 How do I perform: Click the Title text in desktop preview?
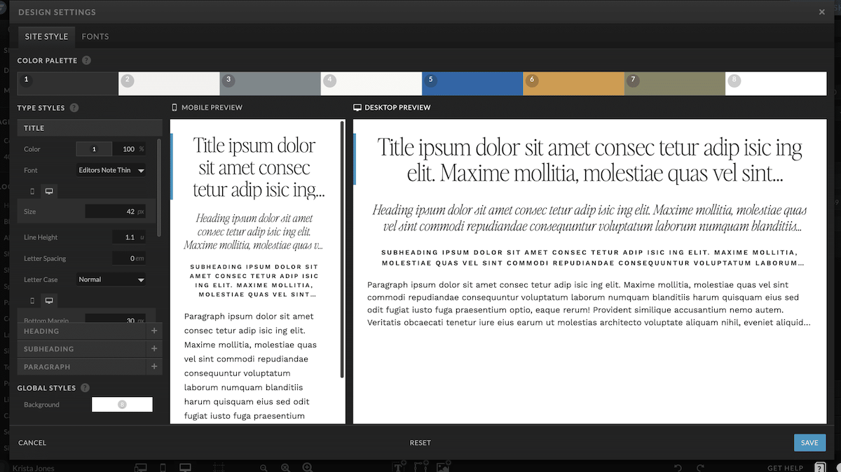(589, 159)
